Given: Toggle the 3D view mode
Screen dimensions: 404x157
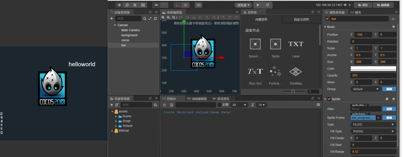Looking at the screenshot, I should [x=198, y=5].
